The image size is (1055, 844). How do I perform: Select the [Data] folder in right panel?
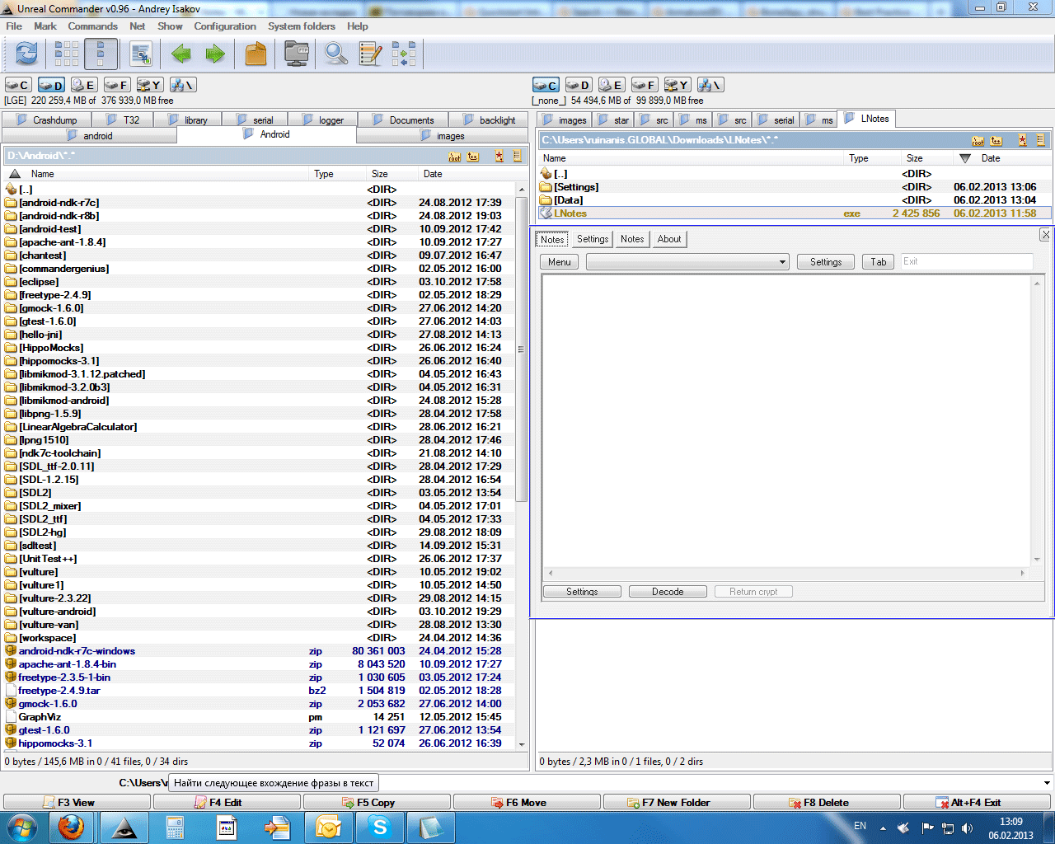point(795,200)
